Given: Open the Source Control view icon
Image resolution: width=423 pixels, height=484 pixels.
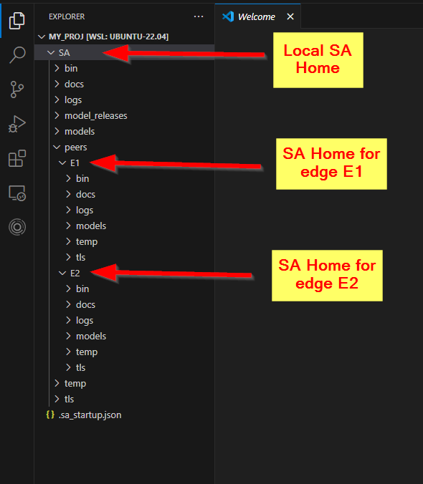Looking at the screenshot, I should point(17,89).
